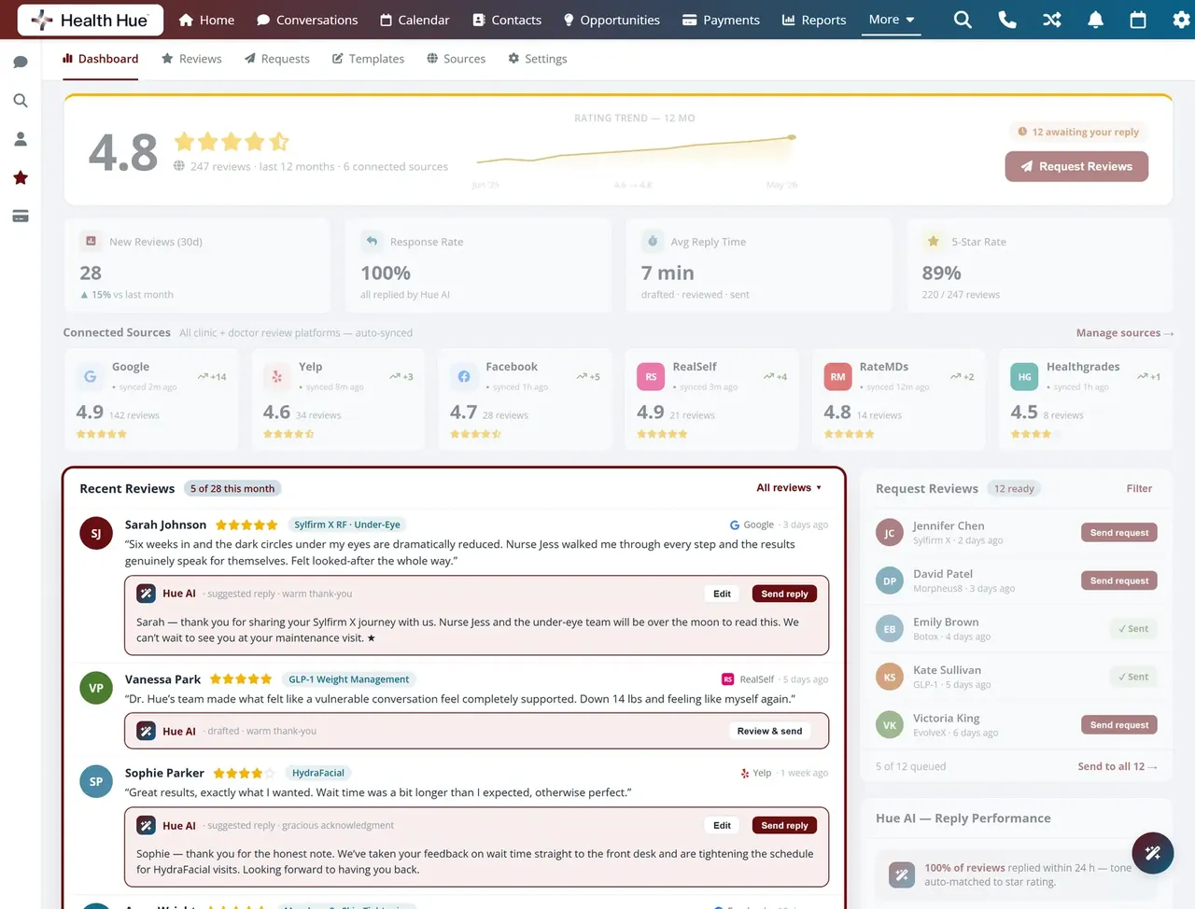Go to the Home menu
Image resolution: width=1195 pixels, height=909 pixels.
click(x=206, y=20)
